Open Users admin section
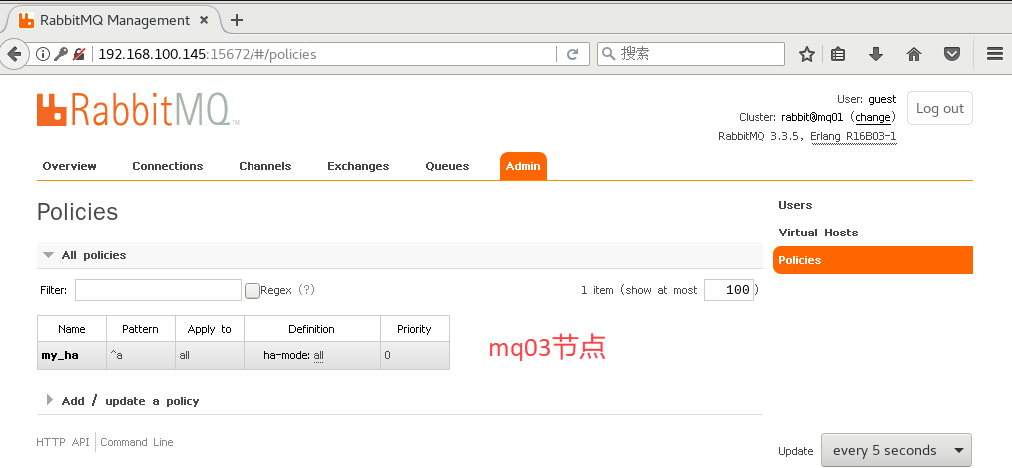The image size is (1012, 468). click(x=795, y=205)
